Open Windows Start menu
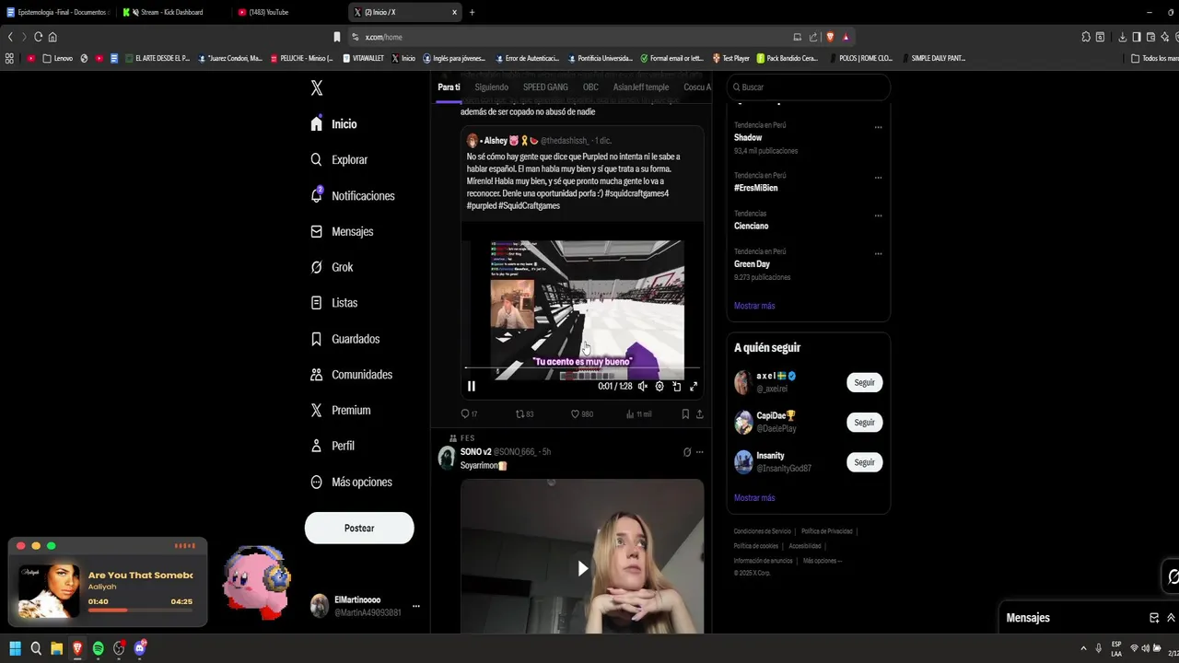Image resolution: width=1179 pixels, height=663 pixels. pyautogui.click(x=15, y=648)
